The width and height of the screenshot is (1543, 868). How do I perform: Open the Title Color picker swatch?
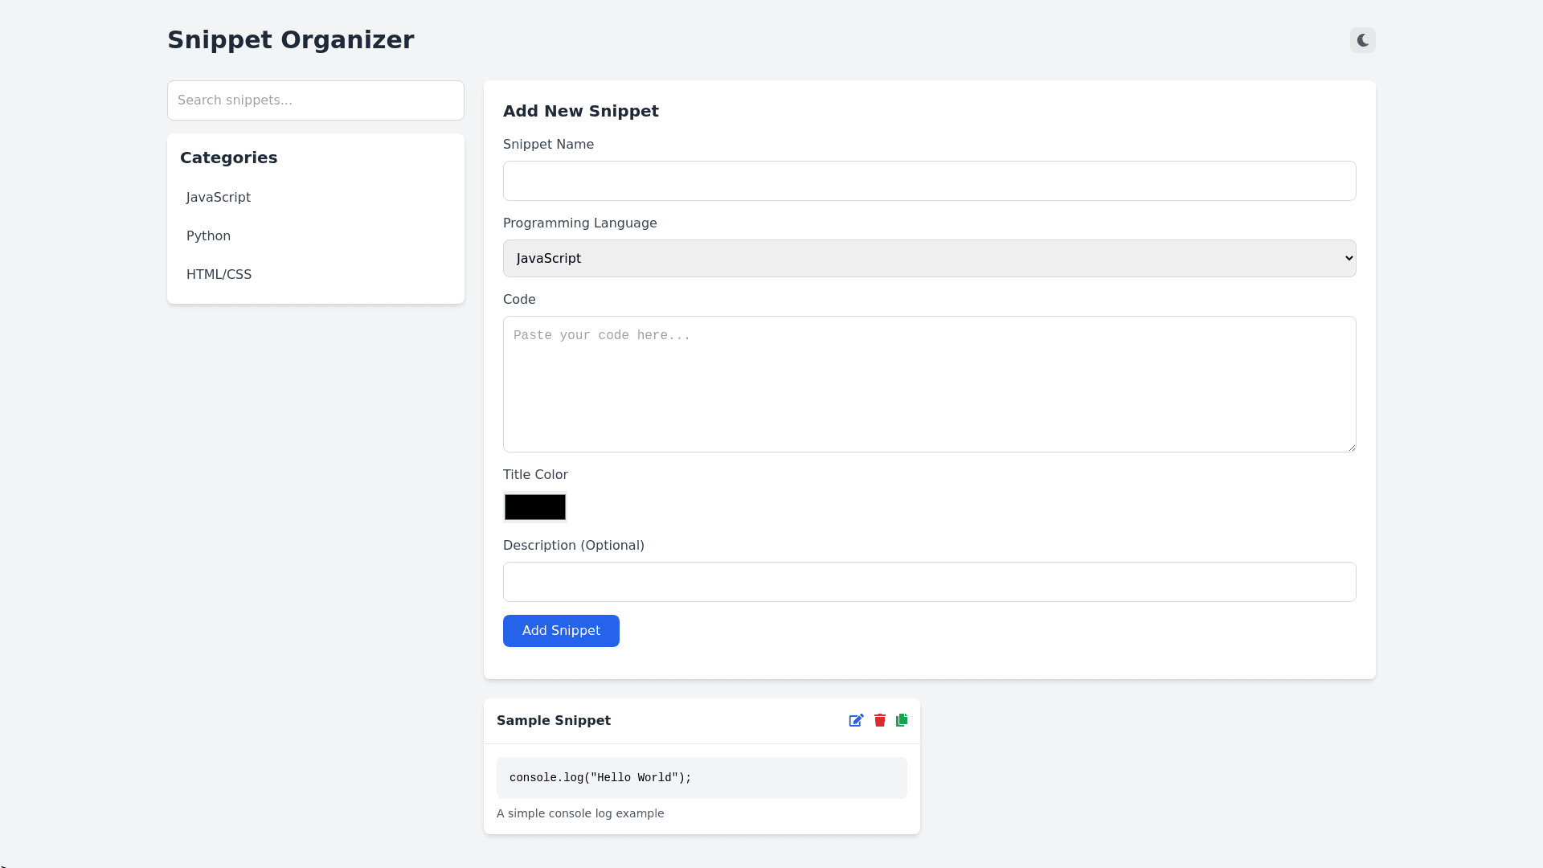point(535,507)
